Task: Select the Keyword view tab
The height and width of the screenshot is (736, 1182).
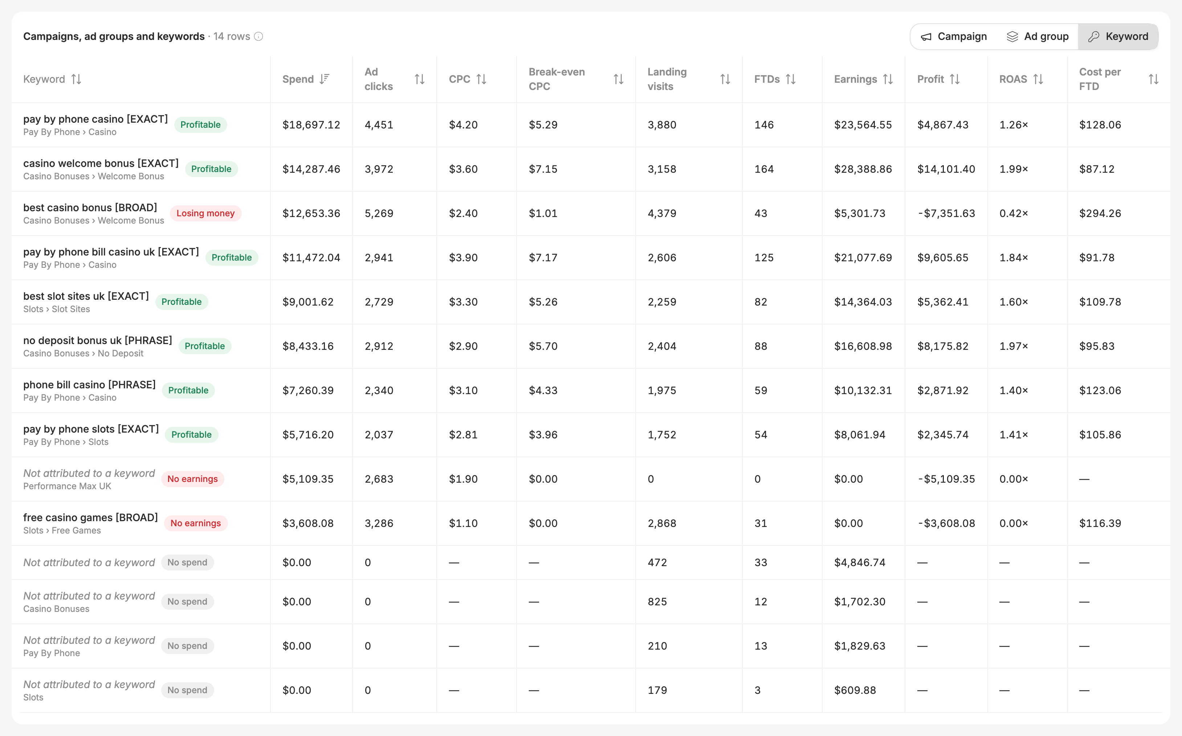Action: 1118,37
